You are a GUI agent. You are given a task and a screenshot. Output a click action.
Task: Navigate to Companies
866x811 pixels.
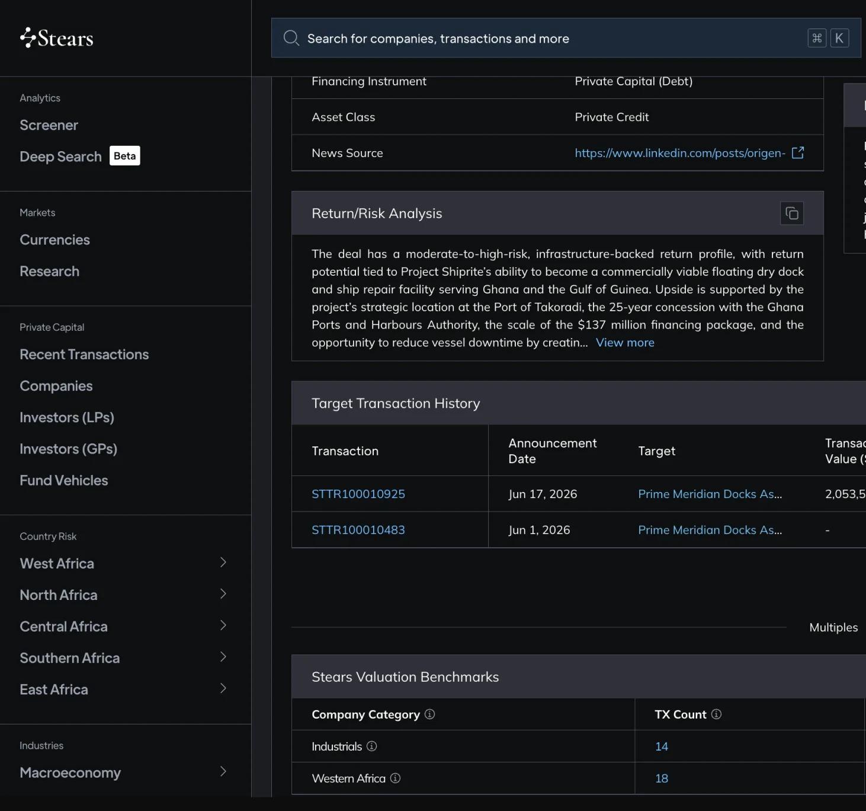(56, 386)
